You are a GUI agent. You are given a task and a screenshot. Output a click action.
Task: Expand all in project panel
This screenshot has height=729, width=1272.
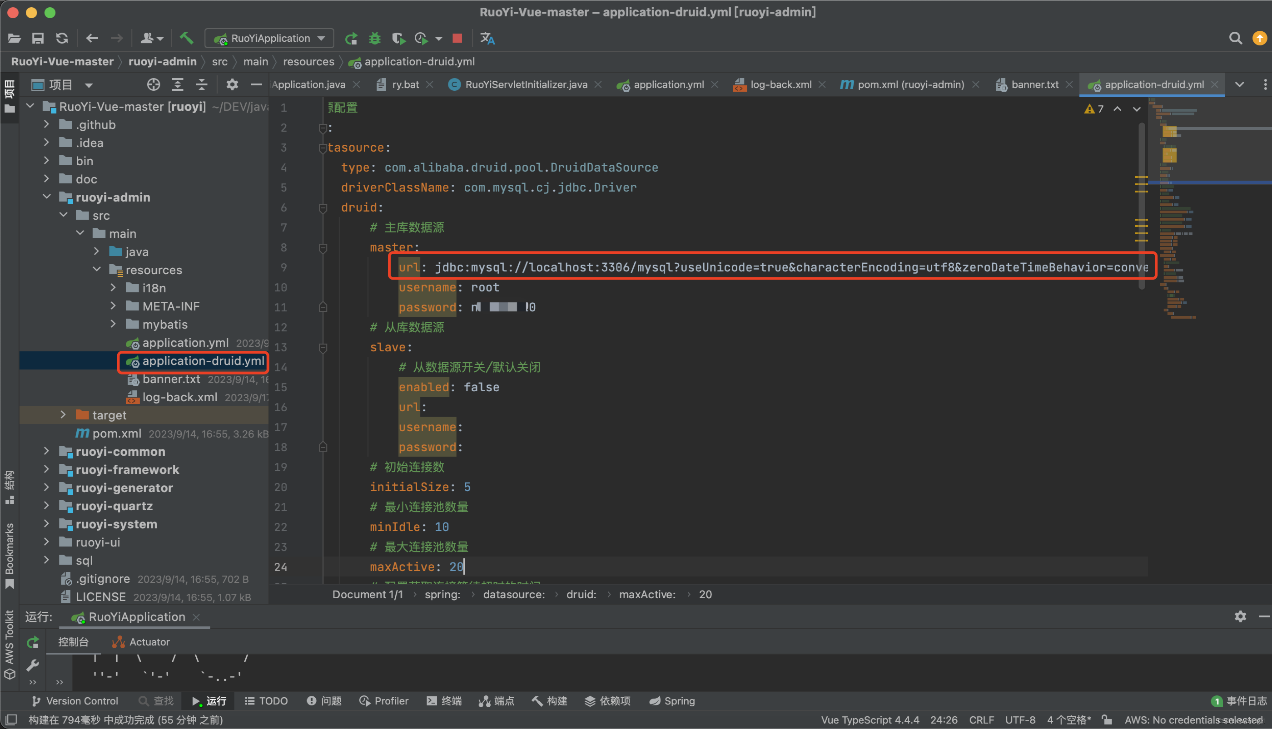click(177, 84)
